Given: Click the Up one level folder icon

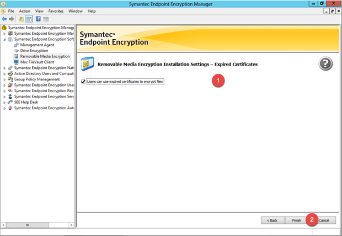Looking at the screenshot, I should tap(21, 18).
